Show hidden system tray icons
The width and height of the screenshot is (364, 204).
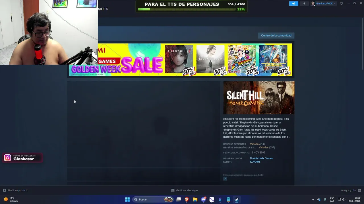coord(313,199)
